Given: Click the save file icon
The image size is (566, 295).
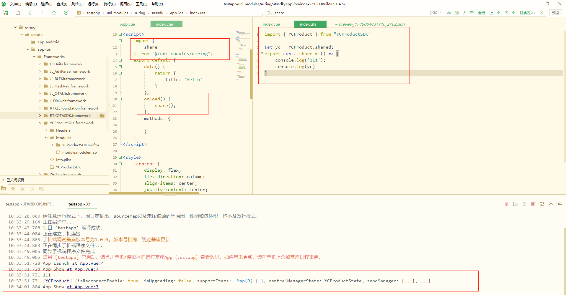Looking at the screenshot, I should click(x=18, y=13).
